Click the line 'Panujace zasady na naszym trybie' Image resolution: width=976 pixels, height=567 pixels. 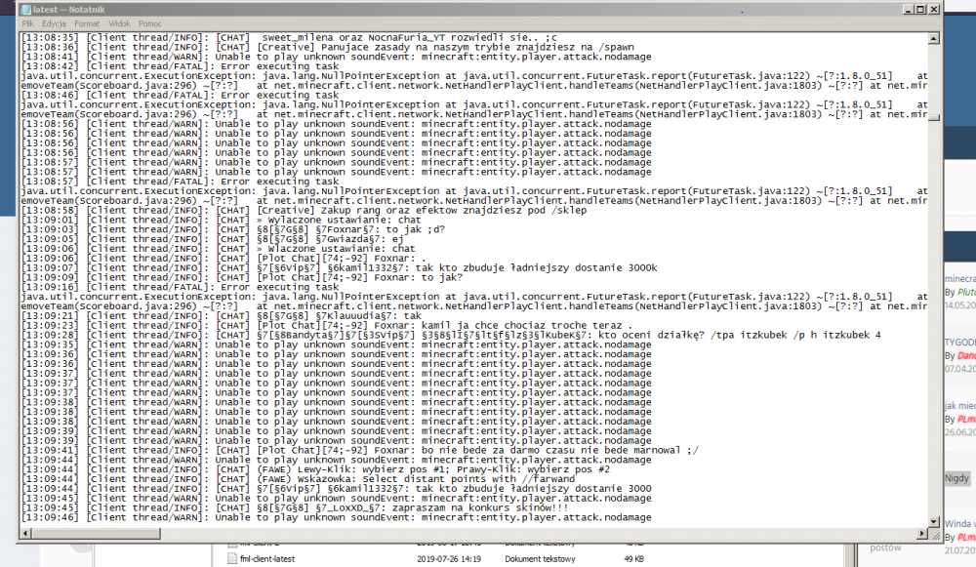point(327,47)
